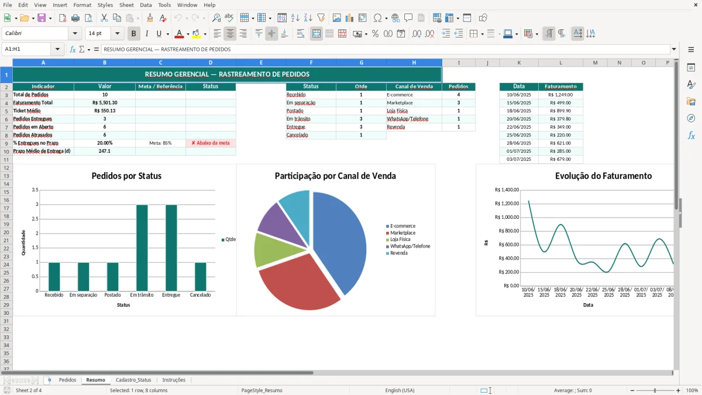Click the 100% zoom level
This screenshot has height=395, width=702.
pyautogui.click(x=692, y=390)
